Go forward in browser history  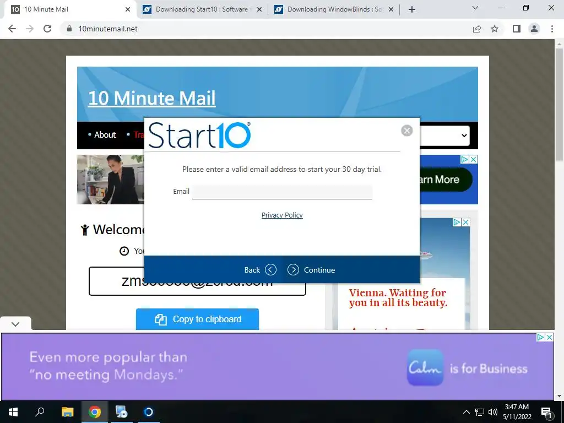click(30, 29)
